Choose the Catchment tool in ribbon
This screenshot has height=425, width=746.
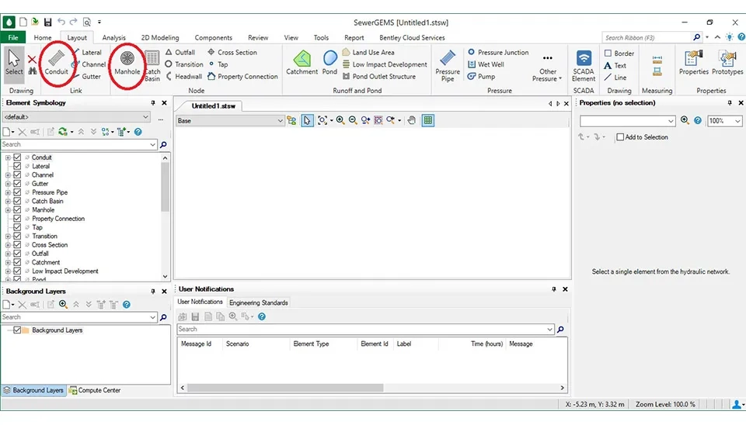pyautogui.click(x=302, y=62)
